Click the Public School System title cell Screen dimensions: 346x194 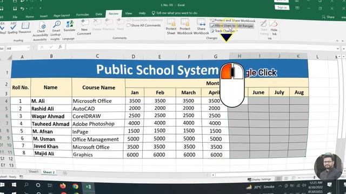pyautogui.click(x=159, y=69)
